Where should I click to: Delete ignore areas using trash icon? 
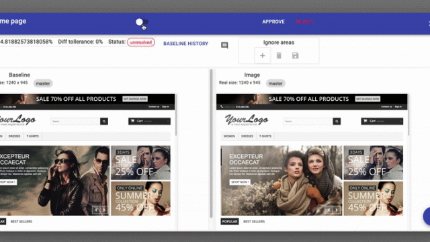tap(279, 55)
